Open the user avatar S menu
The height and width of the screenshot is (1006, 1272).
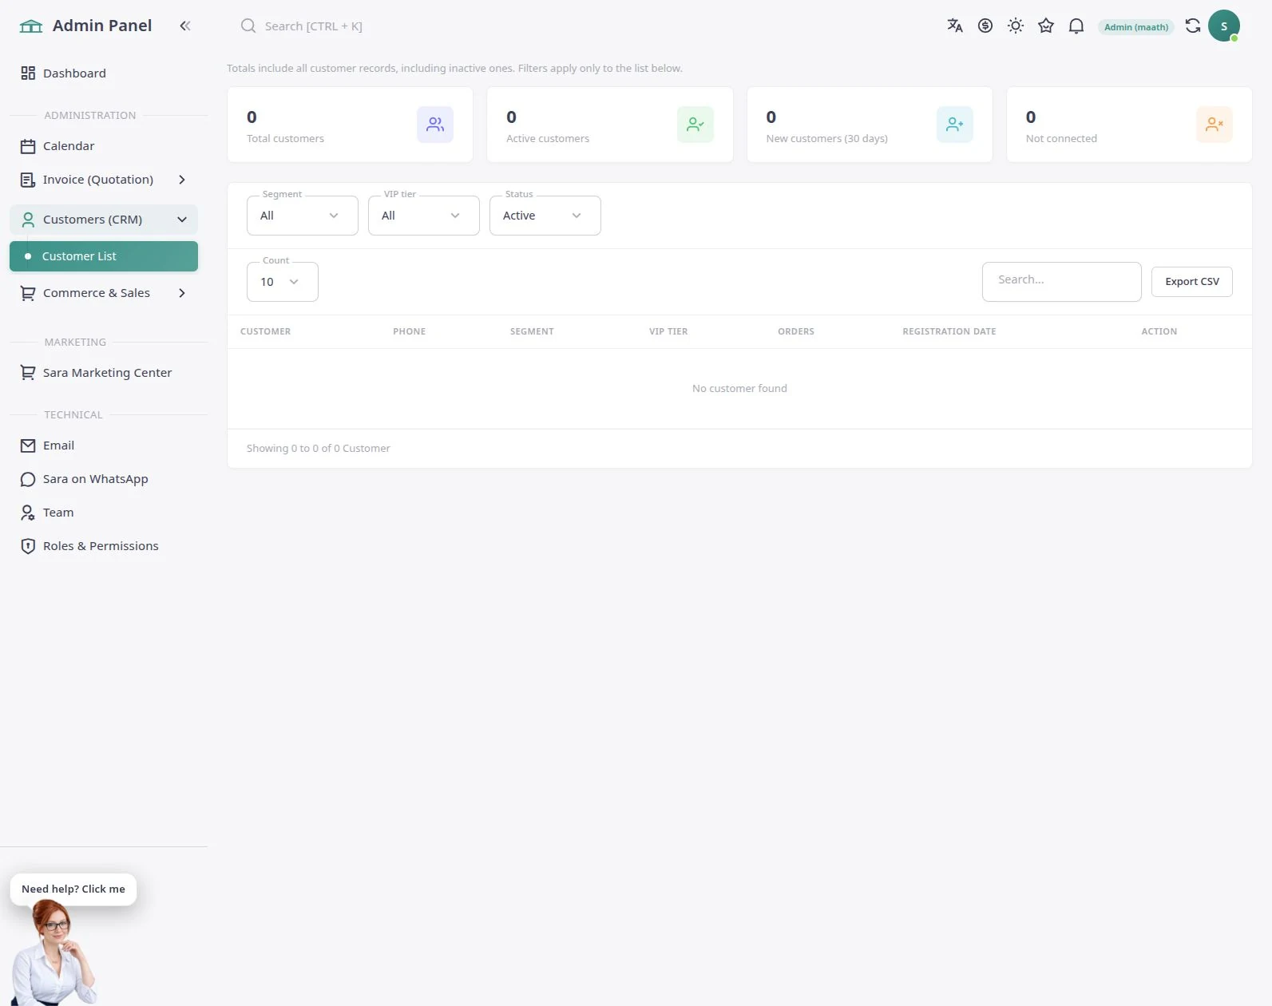[x=1224, y=26]
